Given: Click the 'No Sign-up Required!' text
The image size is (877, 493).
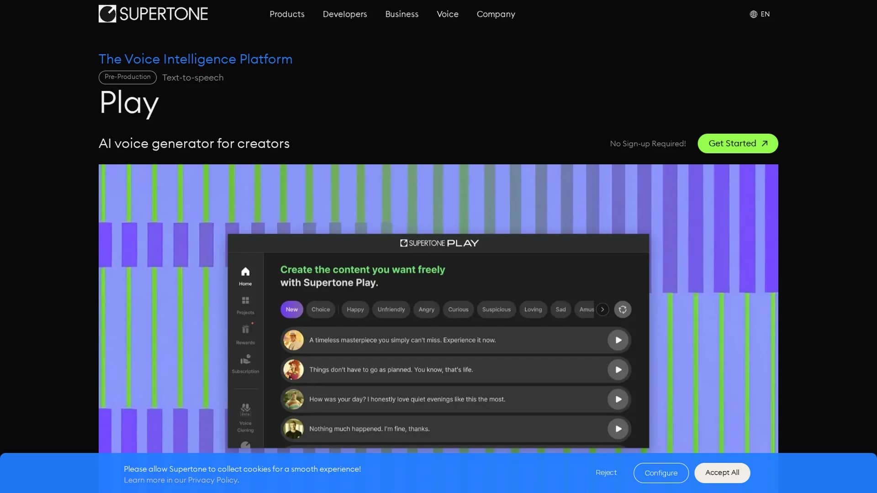Looking at the screenshot, I should coord(648,144).
